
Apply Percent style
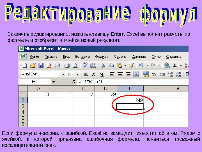154,74
